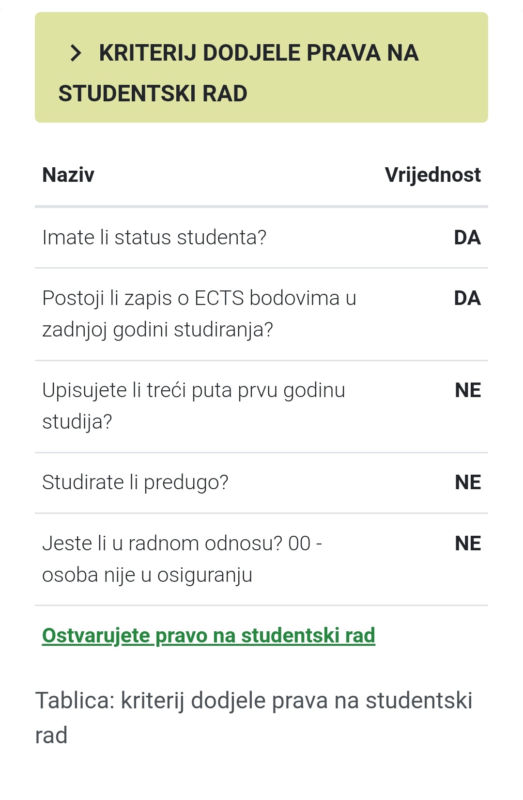Click the DA value for status studenta
523x800 pixels.
[467, 238]
